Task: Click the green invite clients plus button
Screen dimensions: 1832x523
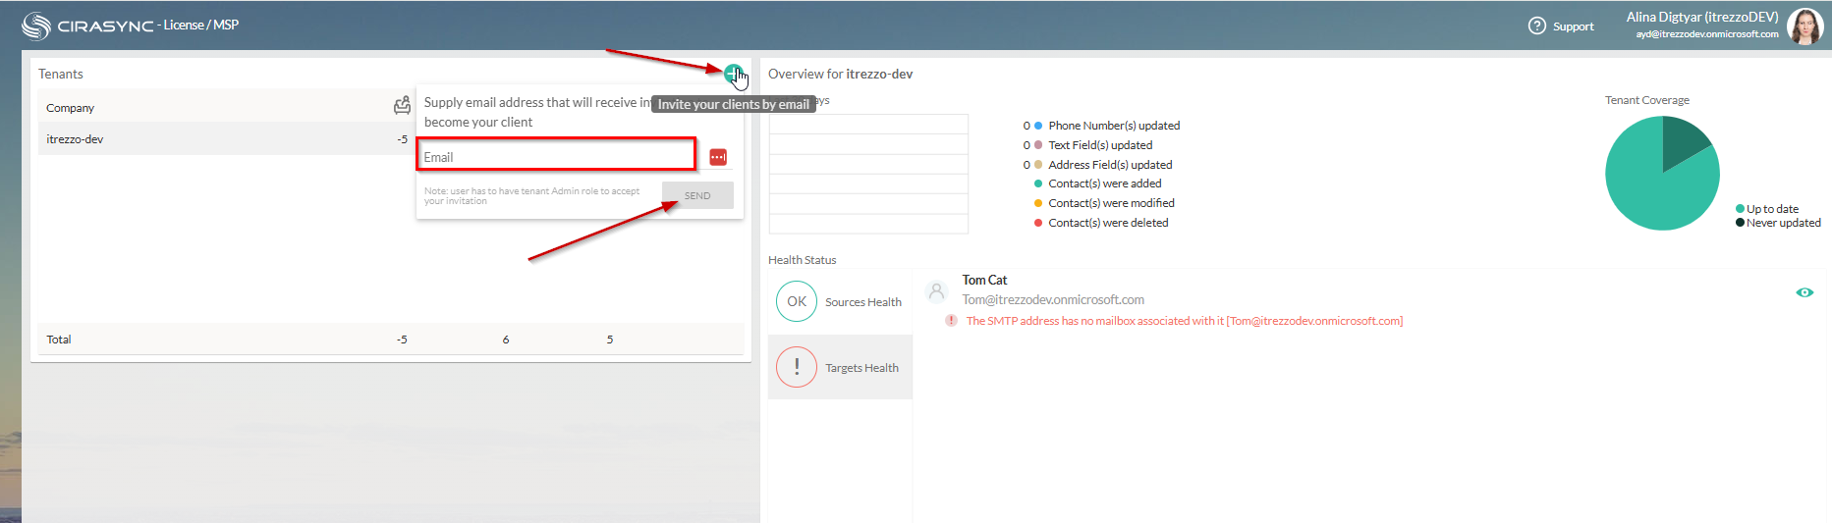Action: point(733,74)
